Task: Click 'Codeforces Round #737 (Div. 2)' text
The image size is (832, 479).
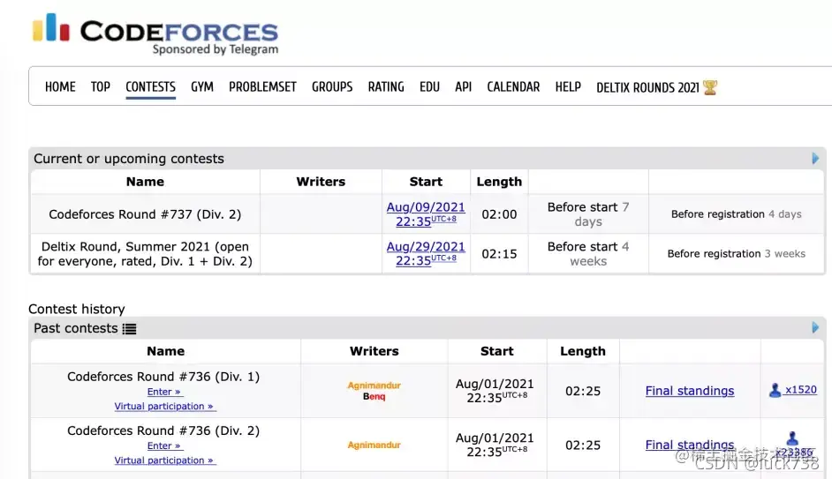Action: click(145, 214)
